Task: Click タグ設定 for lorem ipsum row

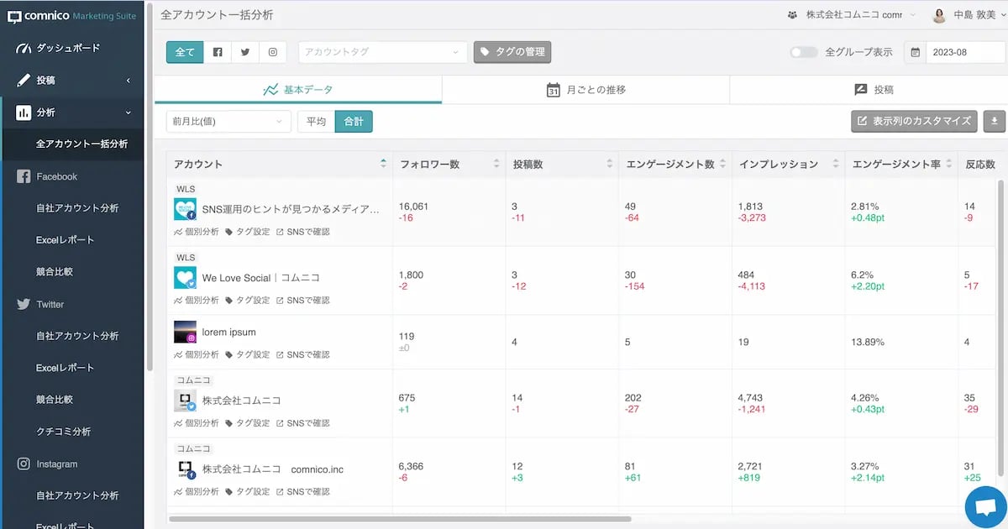Action: tap(248, 354)
